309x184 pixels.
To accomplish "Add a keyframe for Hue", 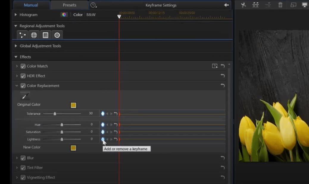I will point(103,125).
